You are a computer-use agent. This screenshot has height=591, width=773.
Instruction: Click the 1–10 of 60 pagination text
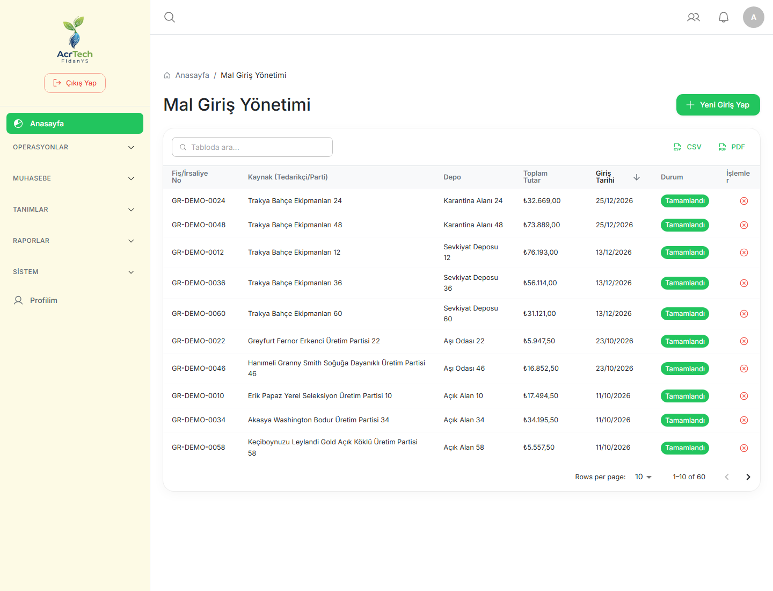coord(689,477)
